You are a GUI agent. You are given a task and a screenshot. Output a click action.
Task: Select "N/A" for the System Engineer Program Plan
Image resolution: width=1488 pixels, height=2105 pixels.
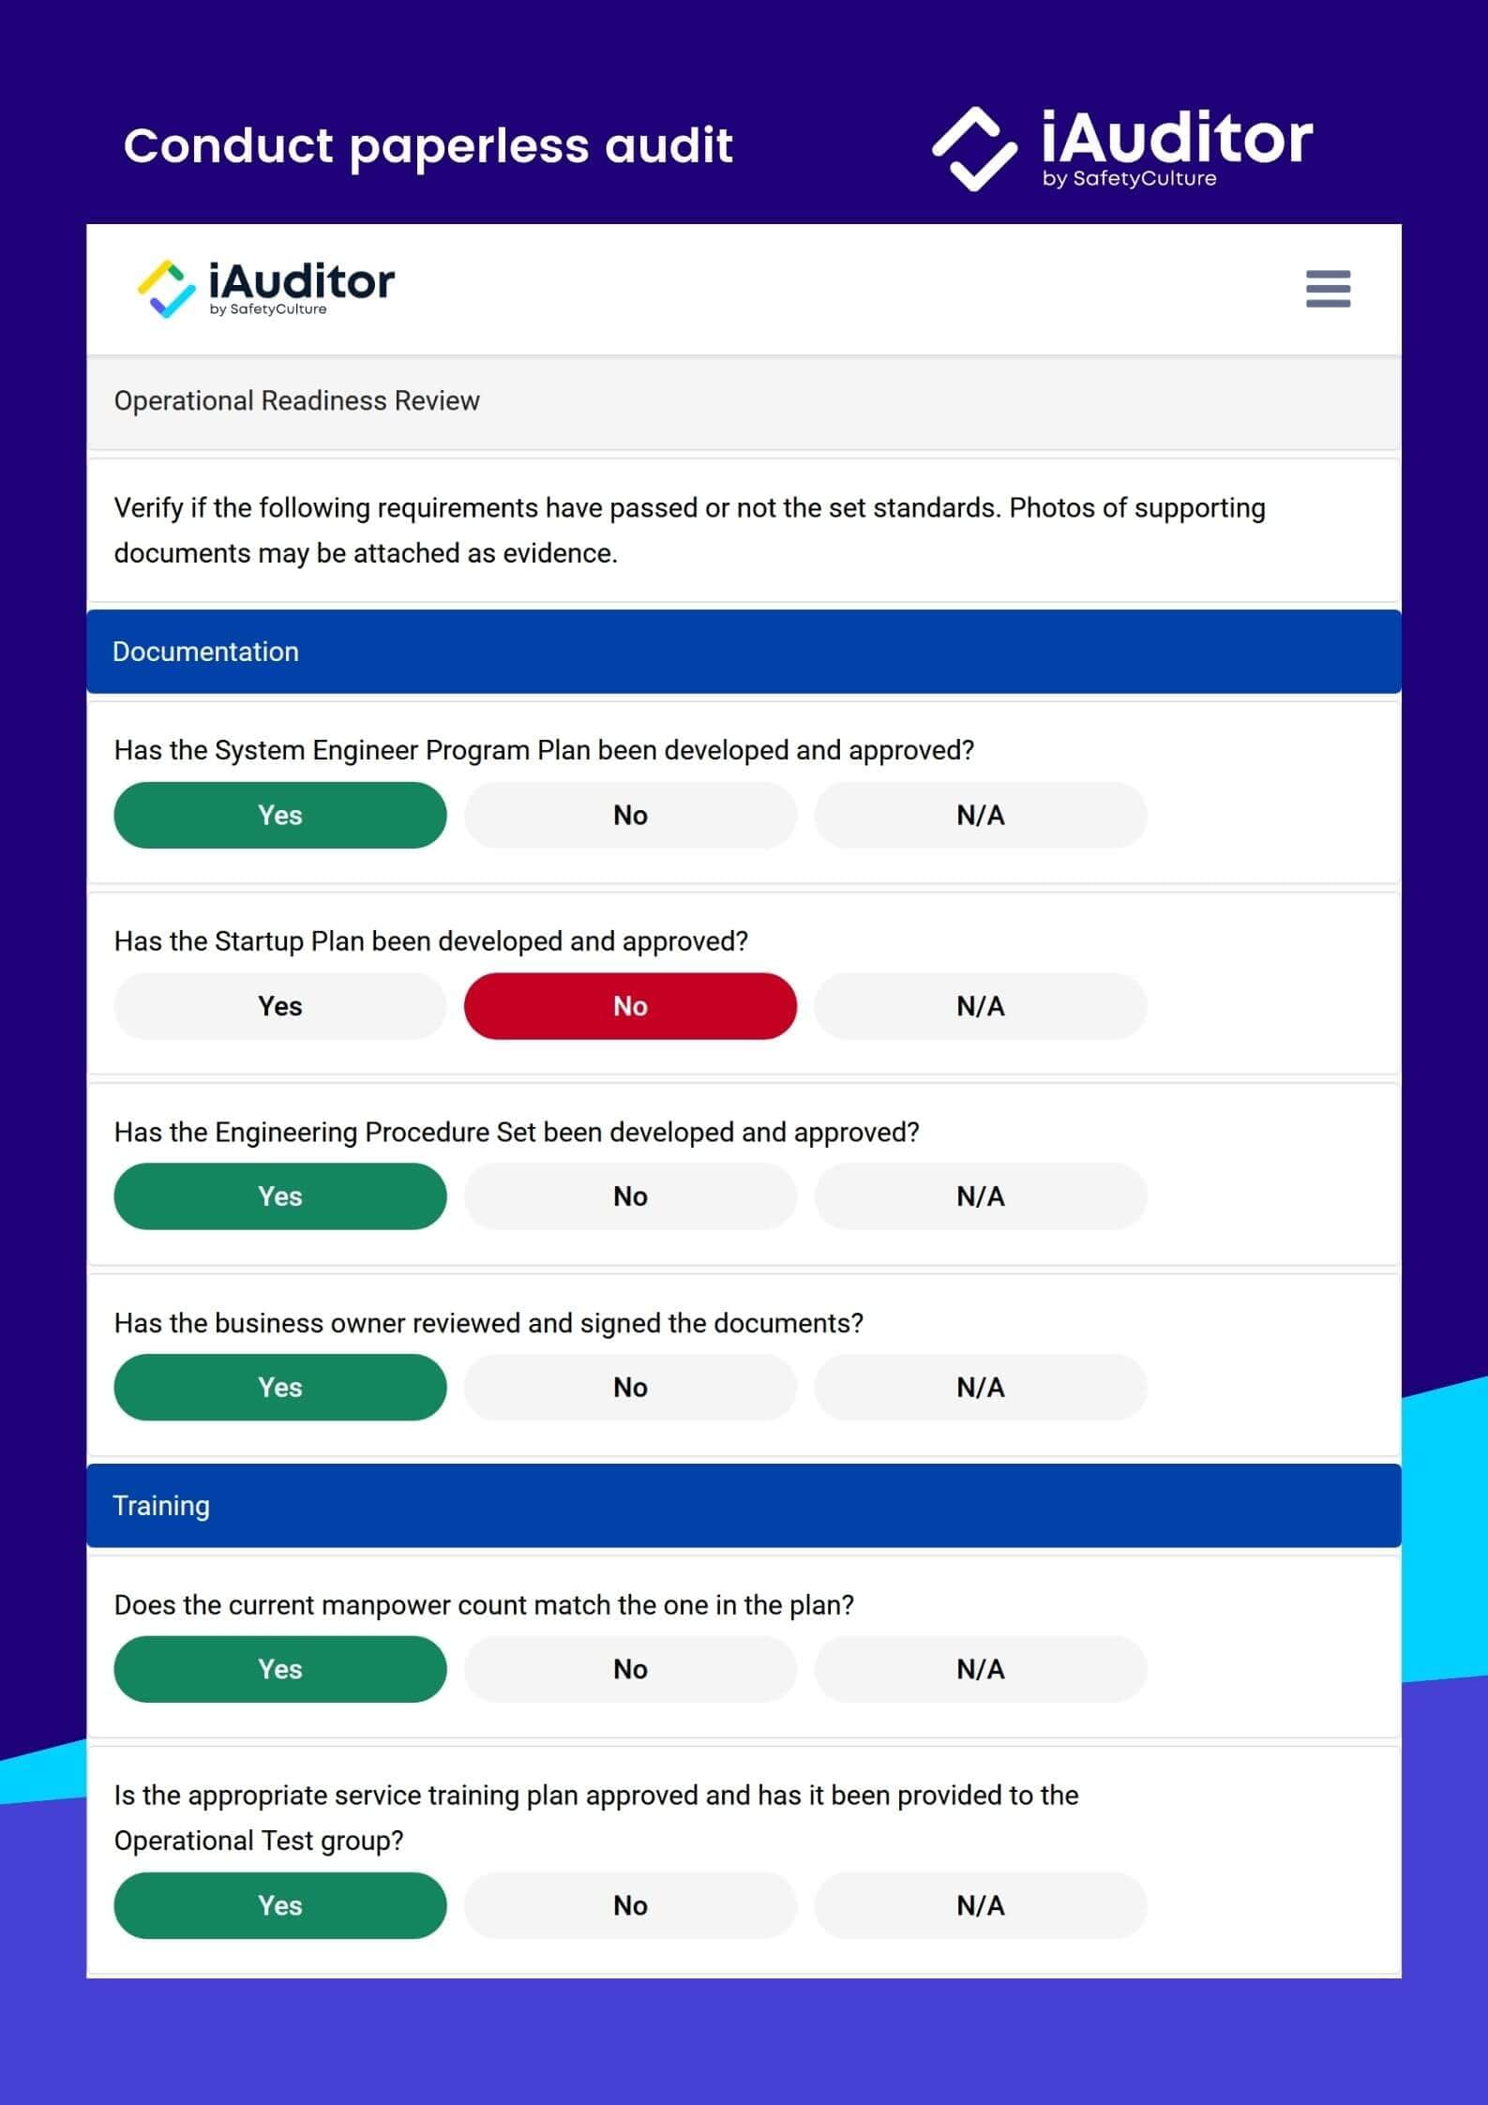pyautogui.click(x=981, y=815)
